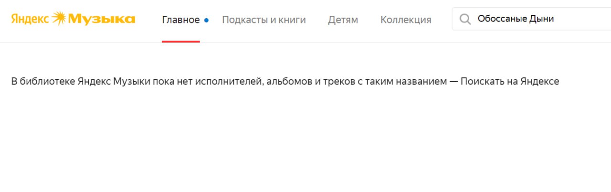The image size is (611, 192).
Task: Click "В библиотеке" starting the no-results message
Action: (36, 82)
